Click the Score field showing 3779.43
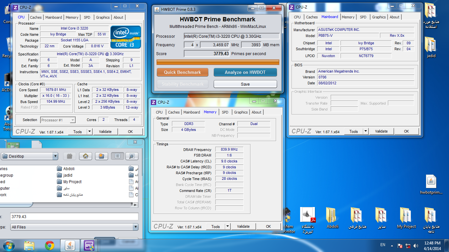Image resolution: width=449 pixels, height=252 pixels. pos(207,53)
